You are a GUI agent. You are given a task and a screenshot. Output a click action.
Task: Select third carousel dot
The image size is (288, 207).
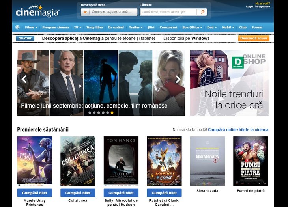99,113
